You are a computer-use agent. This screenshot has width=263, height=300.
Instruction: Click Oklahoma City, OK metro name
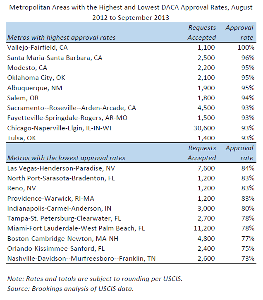point(36,78)
